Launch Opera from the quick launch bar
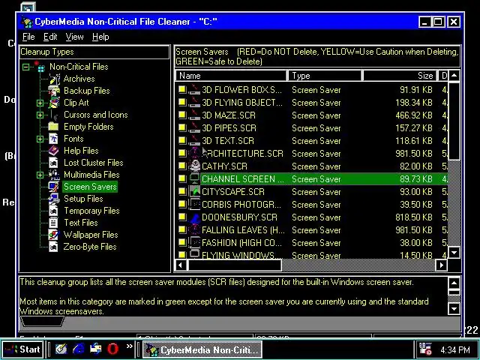 [113, 349]
